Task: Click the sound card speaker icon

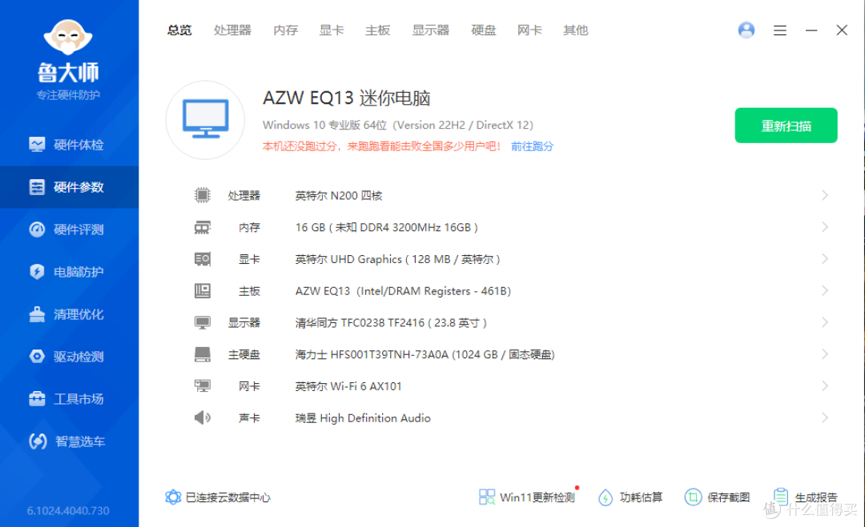Action: (x=203, y=418)
